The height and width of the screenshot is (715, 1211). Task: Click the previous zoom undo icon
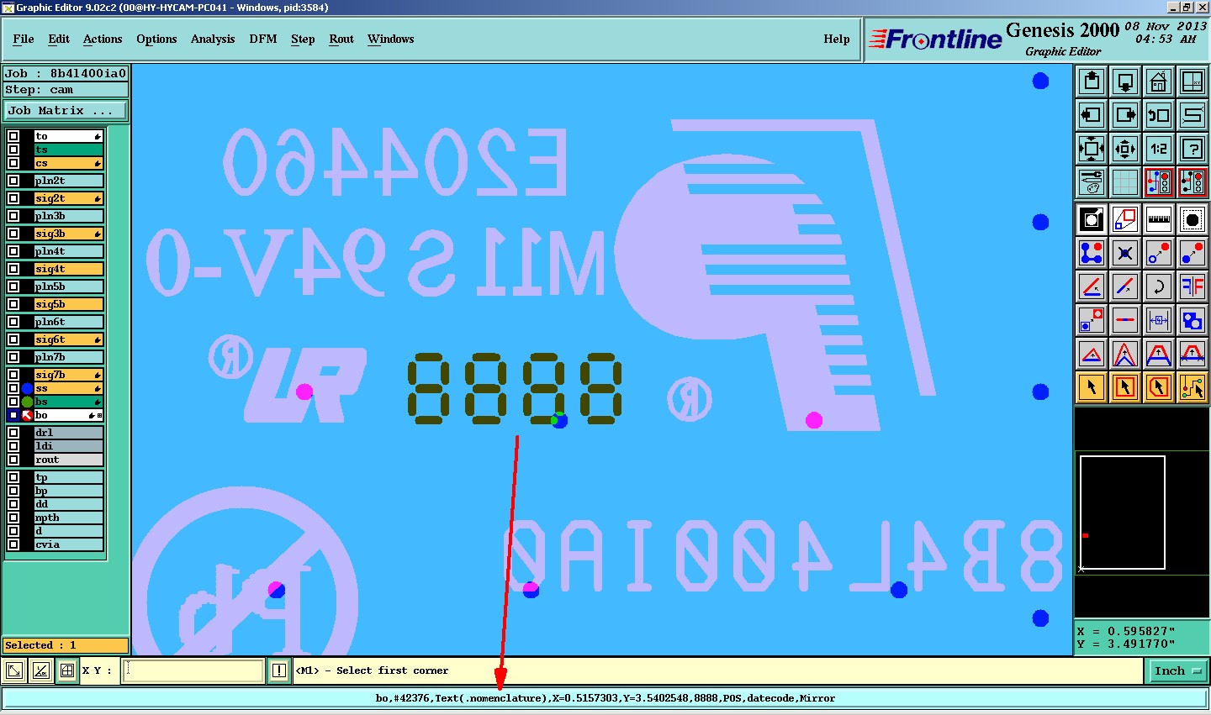click(1159, 115)
